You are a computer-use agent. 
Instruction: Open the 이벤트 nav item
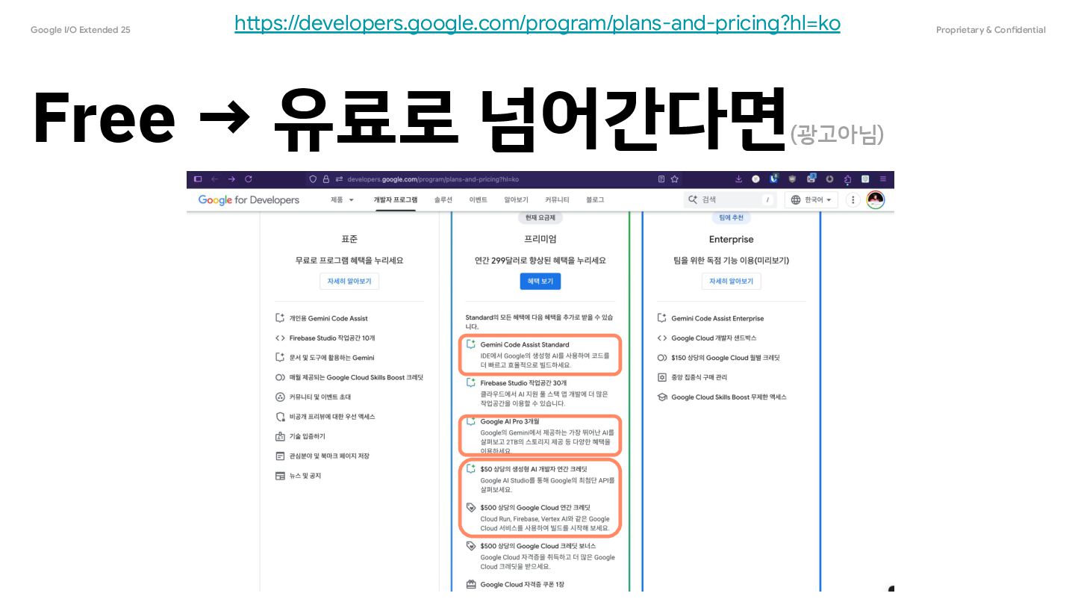tap(479, 200)
